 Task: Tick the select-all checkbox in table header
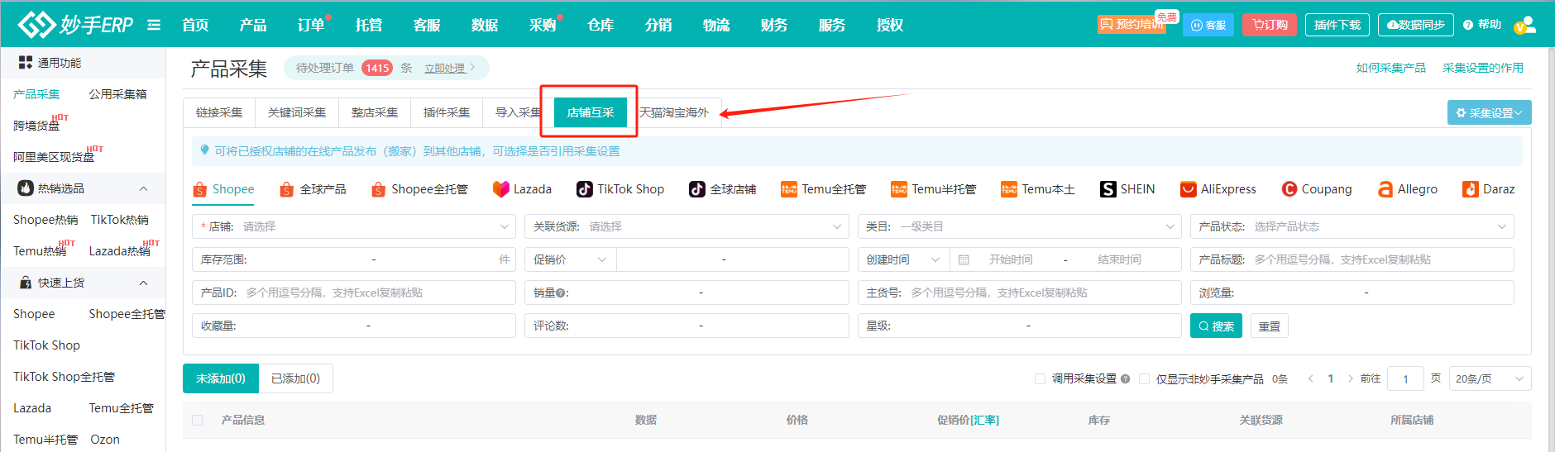(x=197, y=420)
